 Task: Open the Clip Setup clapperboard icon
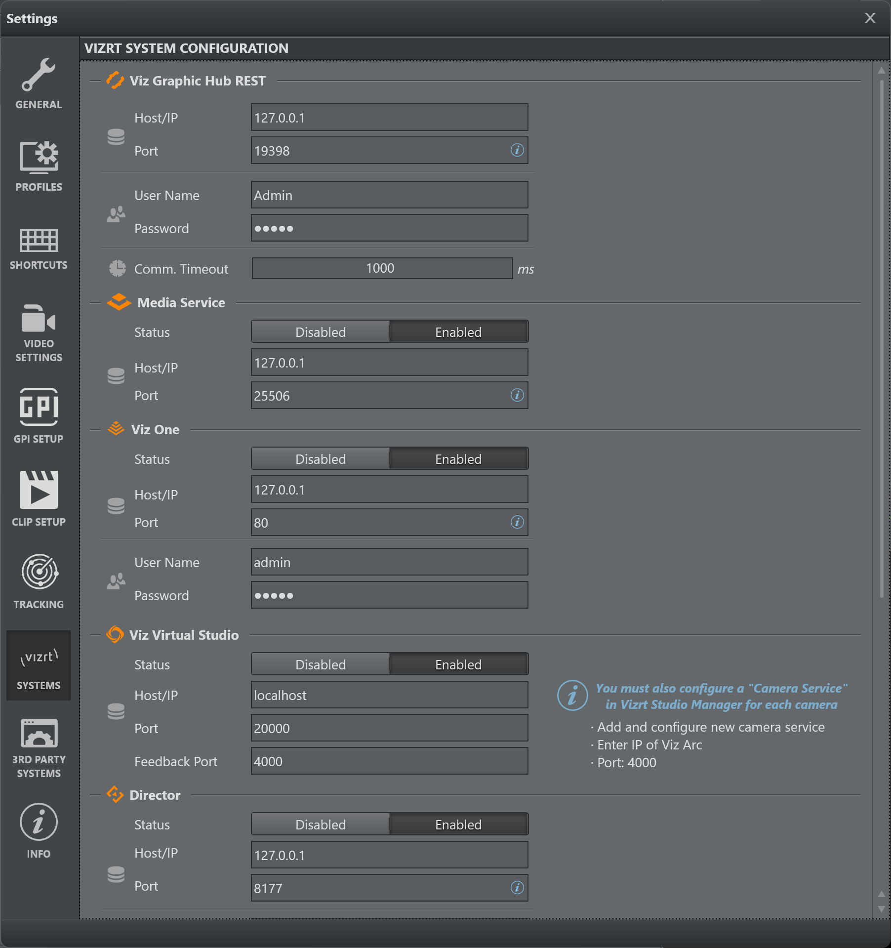[x=39, y=490]
